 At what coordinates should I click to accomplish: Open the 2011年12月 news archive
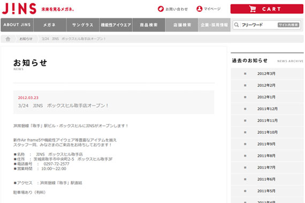pos(267,109)
